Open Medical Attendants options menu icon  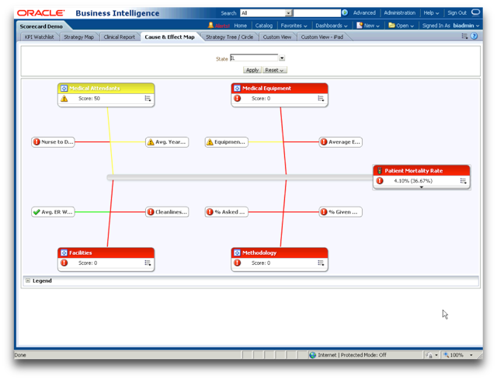tap(148, 99)
